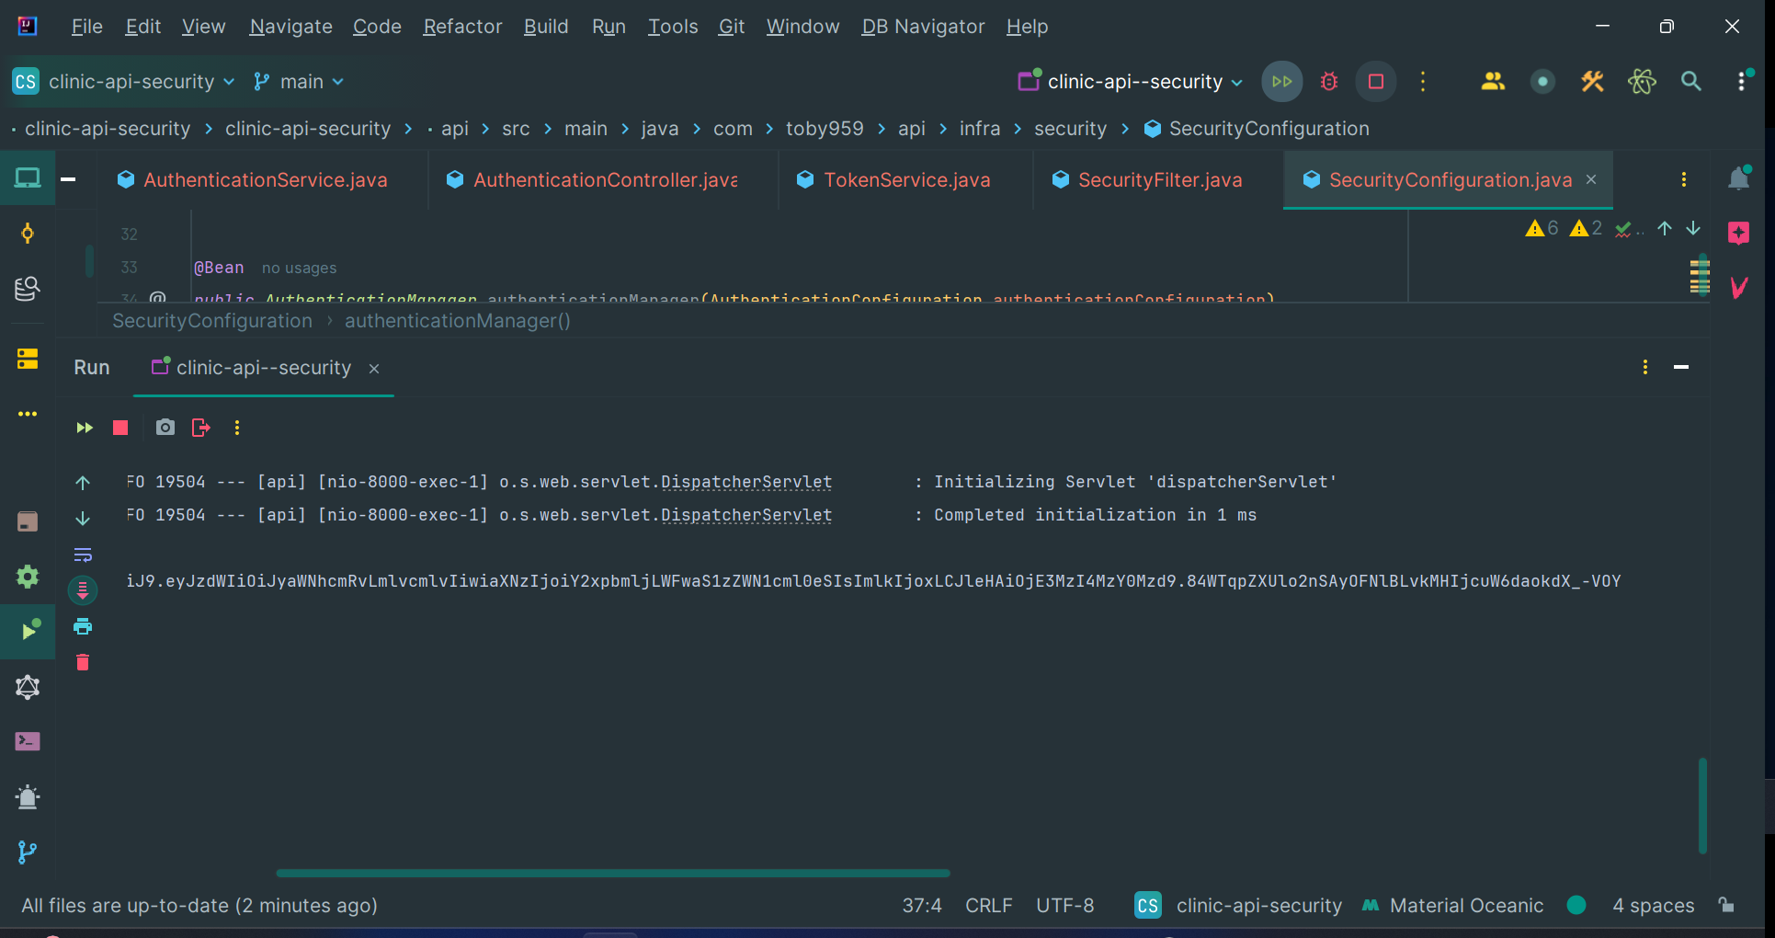Click CRLF line separator in status bar
The image size is (1775, 938).
(989, 906)
